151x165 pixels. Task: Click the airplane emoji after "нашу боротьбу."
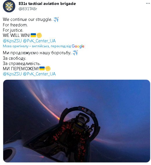tap(75, 52)
